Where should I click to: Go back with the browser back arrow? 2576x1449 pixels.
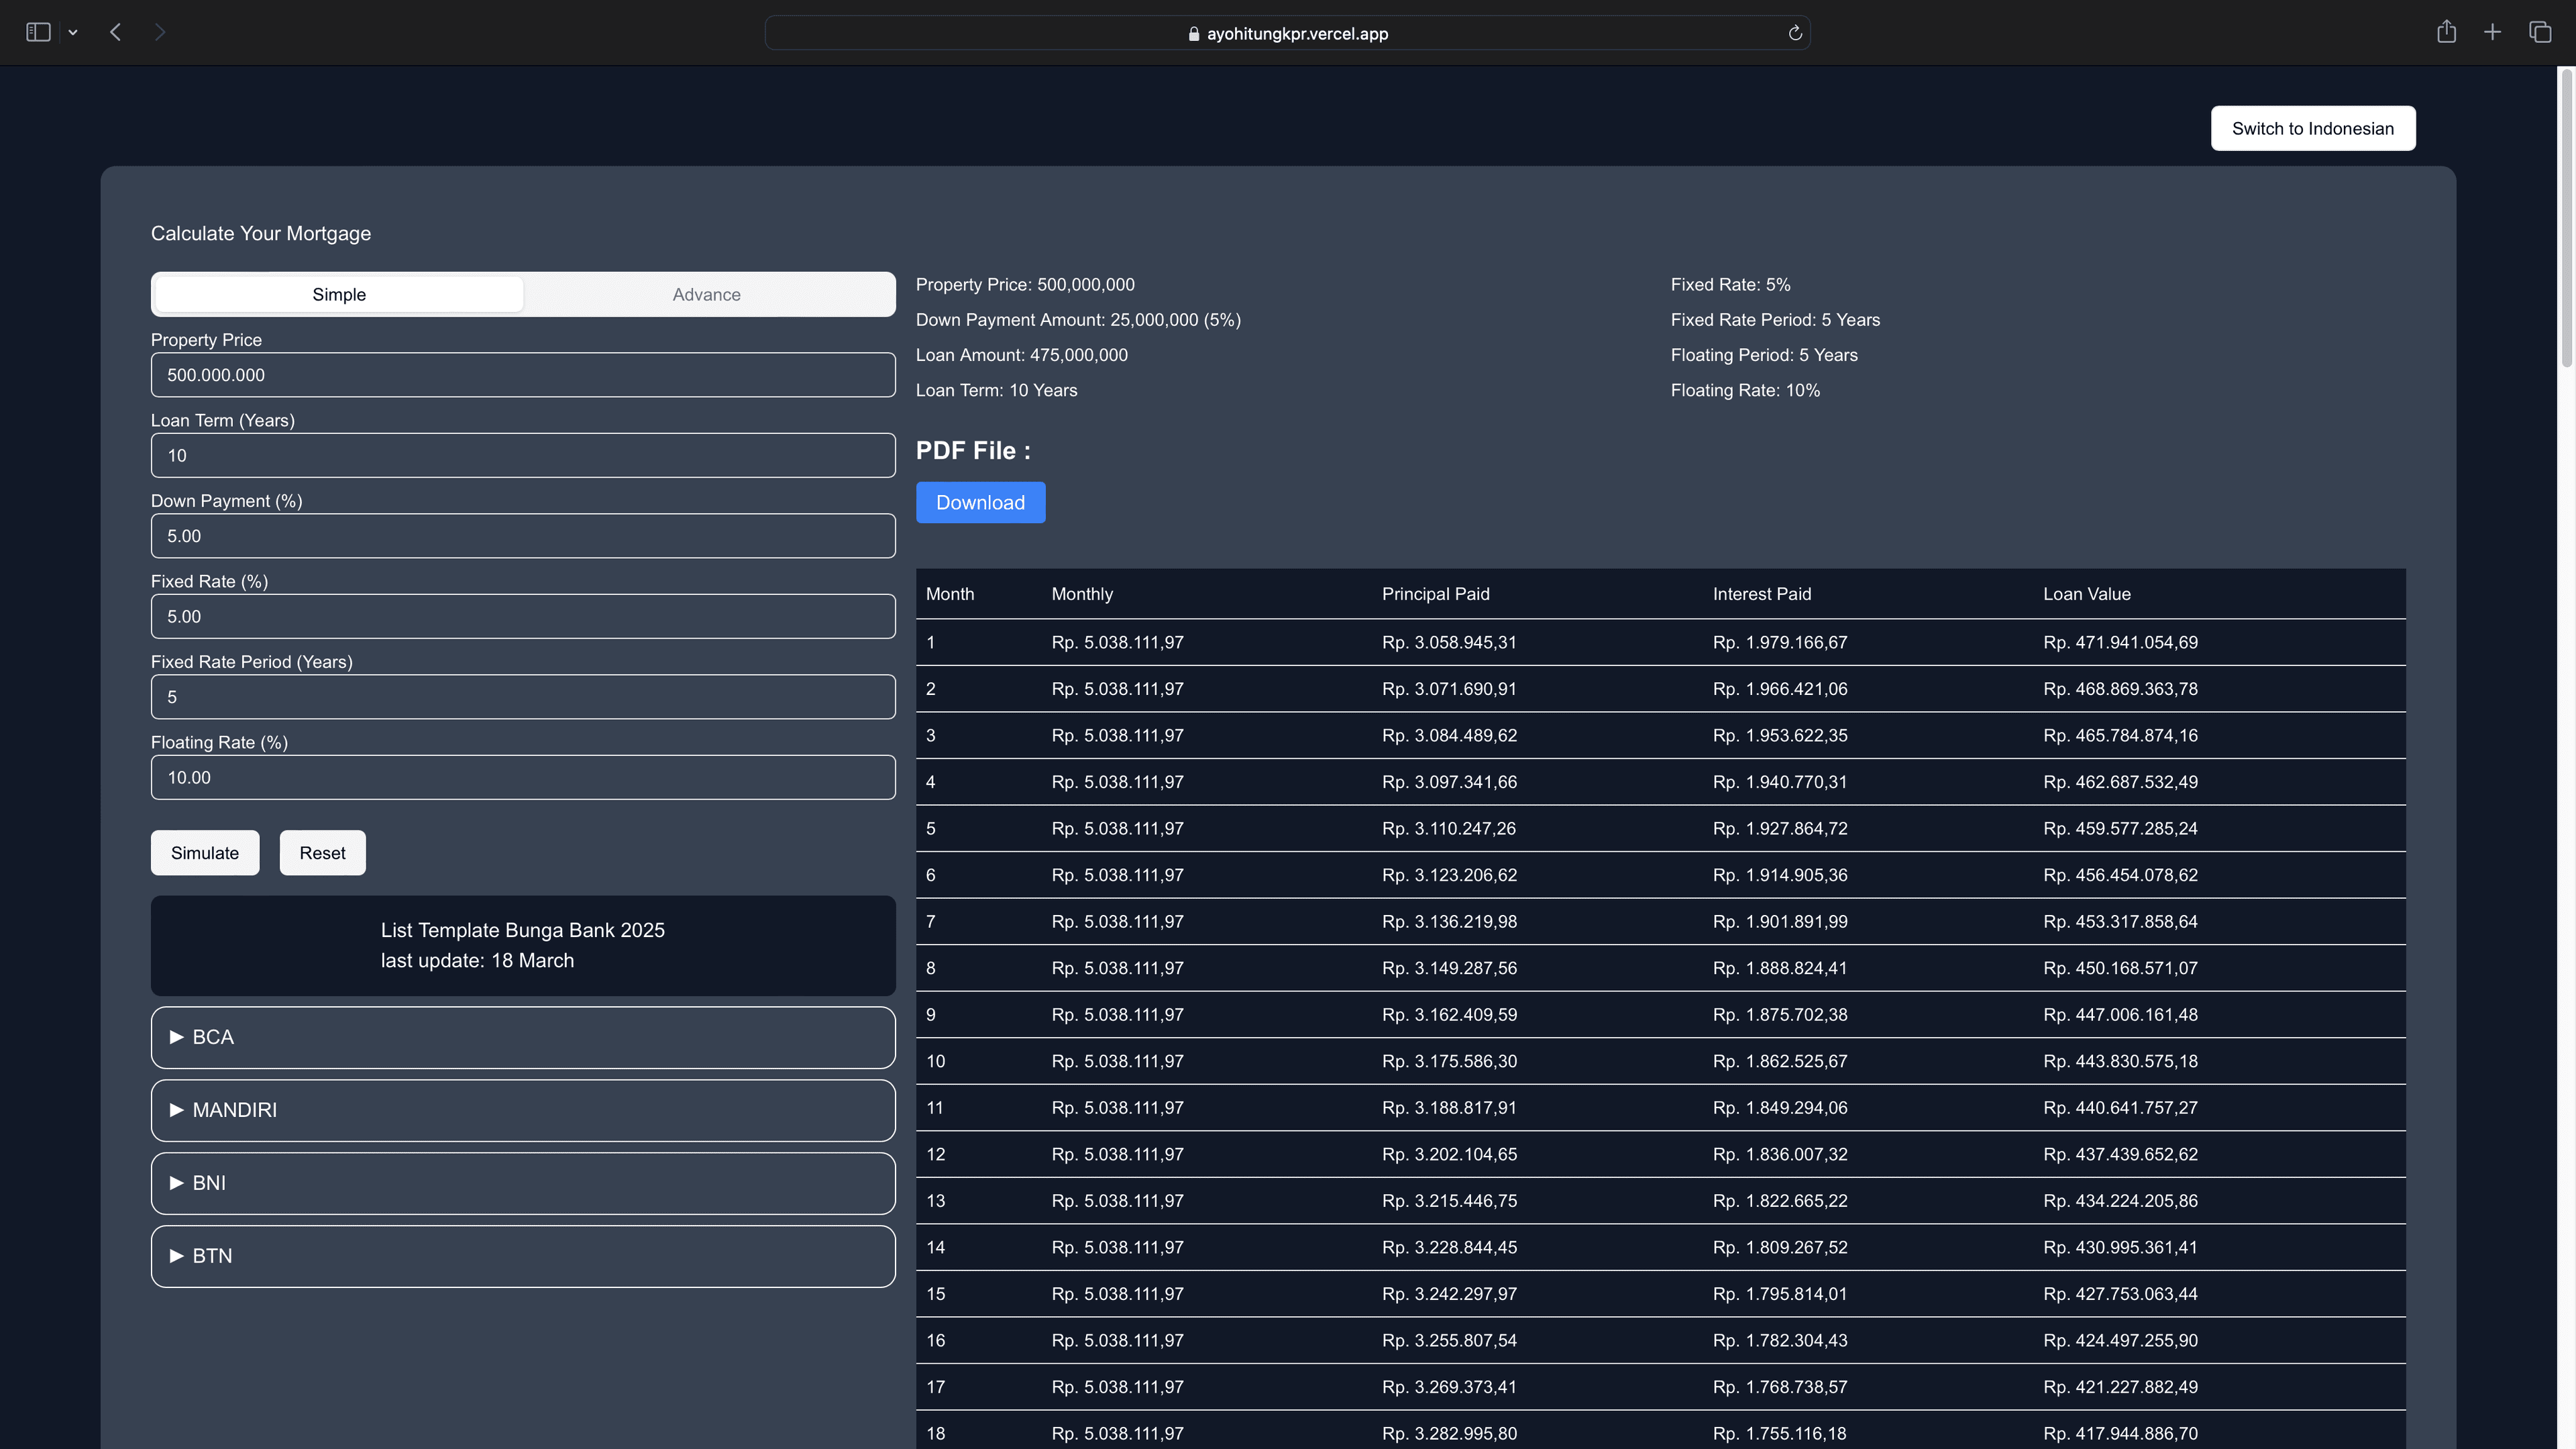tap(116, 33)
